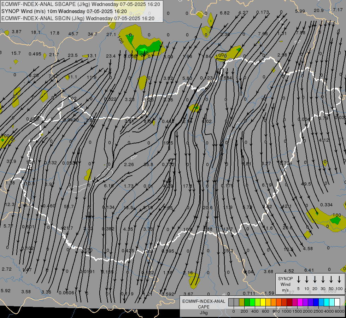Click the '0.0606' value on the map
This screenshot has height=318, width=346.
66,293
